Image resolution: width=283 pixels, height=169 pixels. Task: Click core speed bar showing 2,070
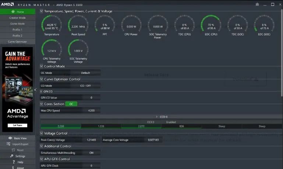click(141, 126)
